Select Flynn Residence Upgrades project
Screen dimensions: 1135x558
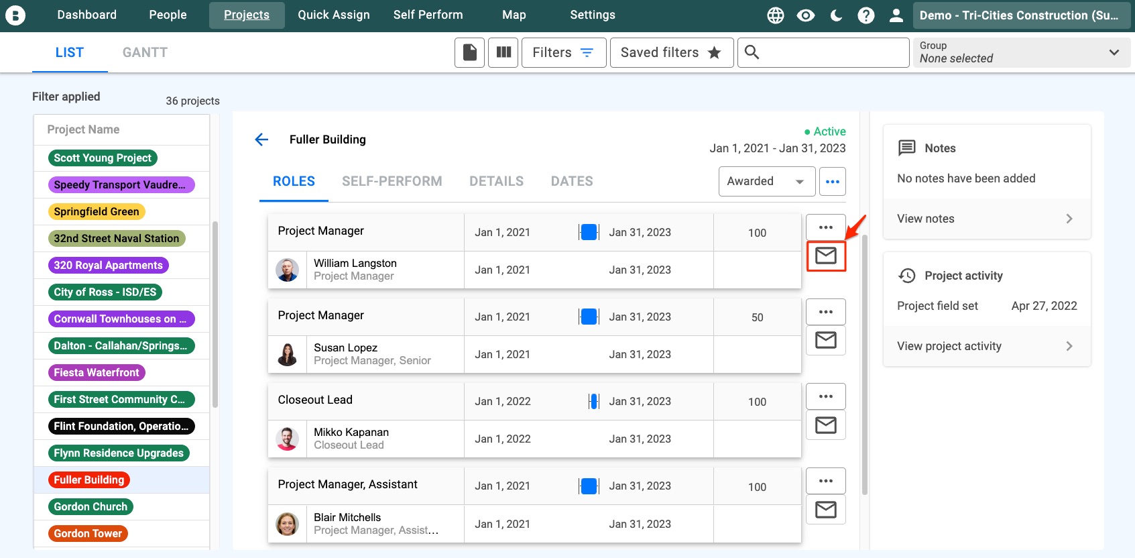(119, 453)
